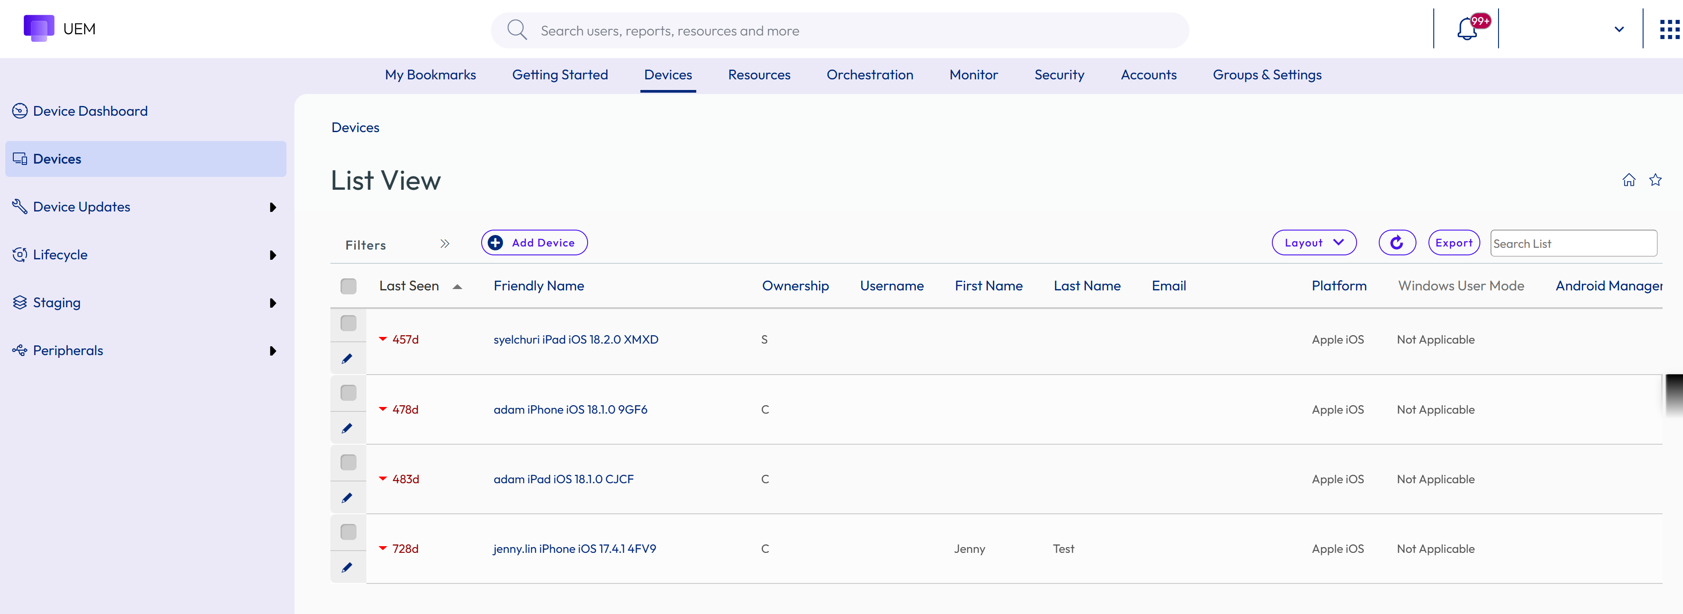Bookmark page with the star icon
Viewport: 1683px width, 614px height.
(x=1655, y=180)
